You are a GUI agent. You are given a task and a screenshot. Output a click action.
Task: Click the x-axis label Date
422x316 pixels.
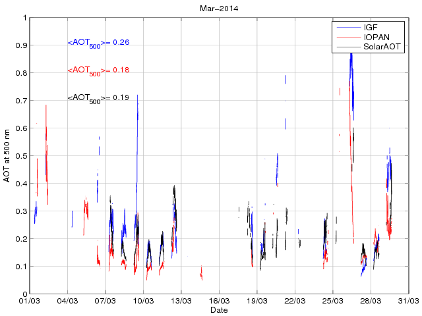pyautogui.click(x=219, y=310)
